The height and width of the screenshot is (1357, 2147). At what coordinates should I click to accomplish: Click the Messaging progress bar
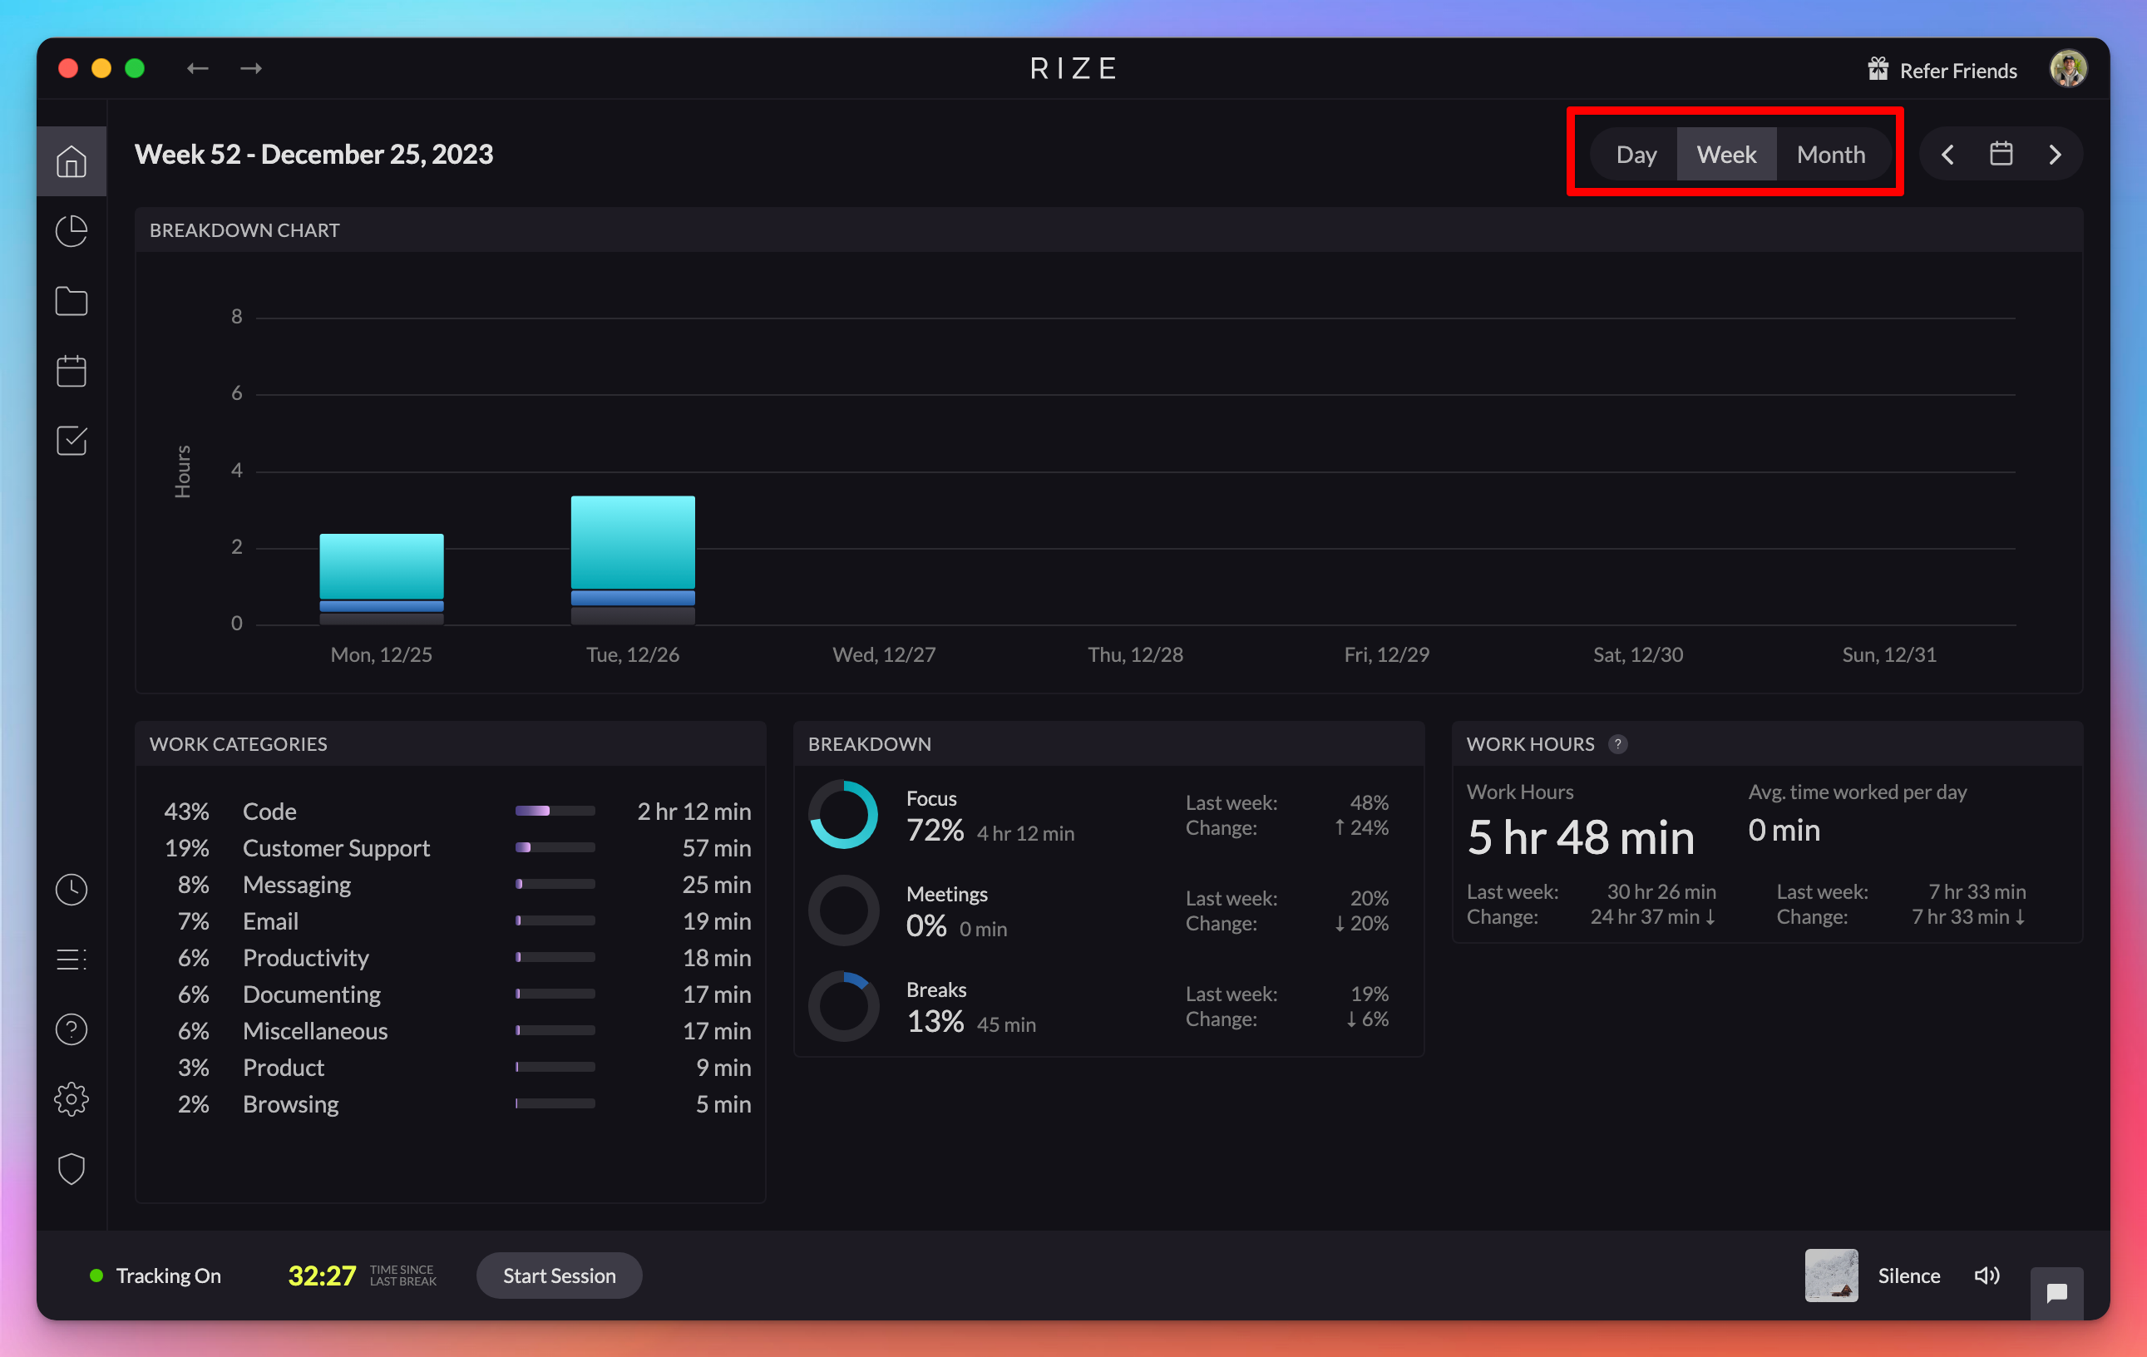[x=555, y=884]
